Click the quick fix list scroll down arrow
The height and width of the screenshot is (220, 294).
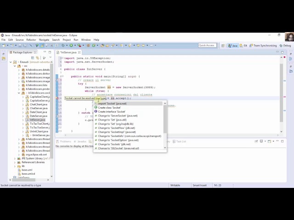tap(165, 148)
